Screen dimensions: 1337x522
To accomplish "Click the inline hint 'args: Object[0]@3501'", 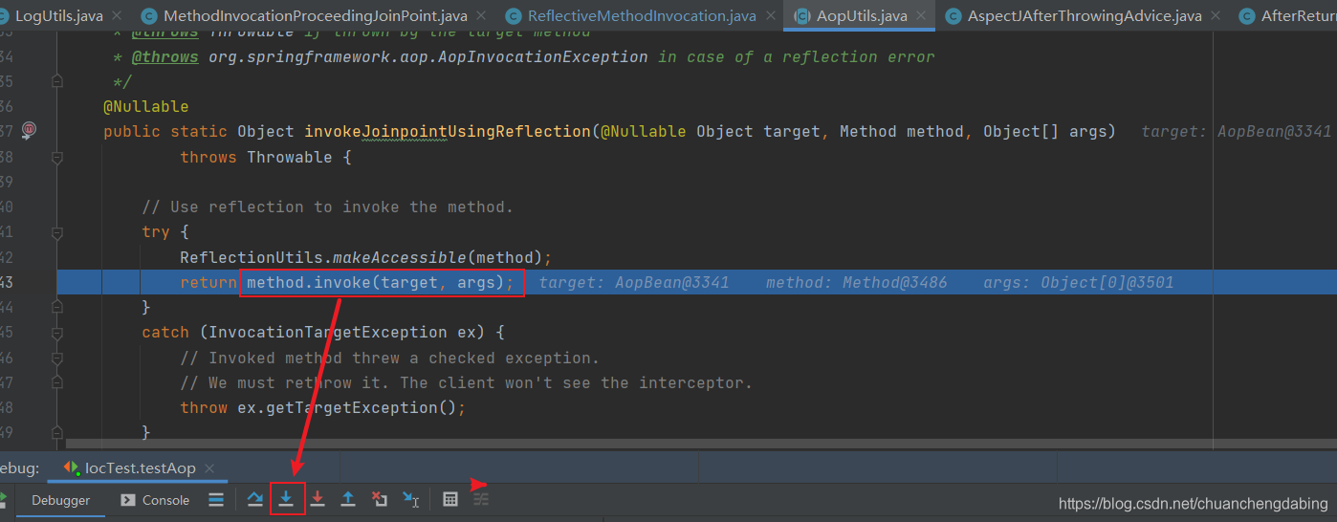I will point(1078,283).
